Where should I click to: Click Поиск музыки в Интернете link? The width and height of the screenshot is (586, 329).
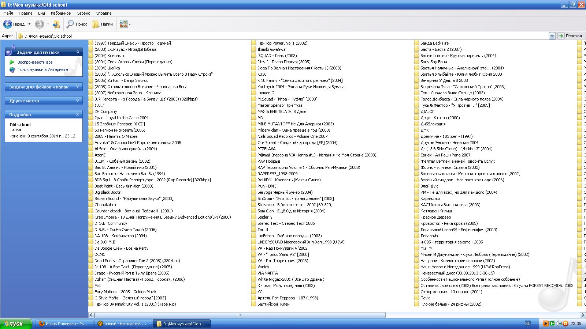tap(43, 69)
